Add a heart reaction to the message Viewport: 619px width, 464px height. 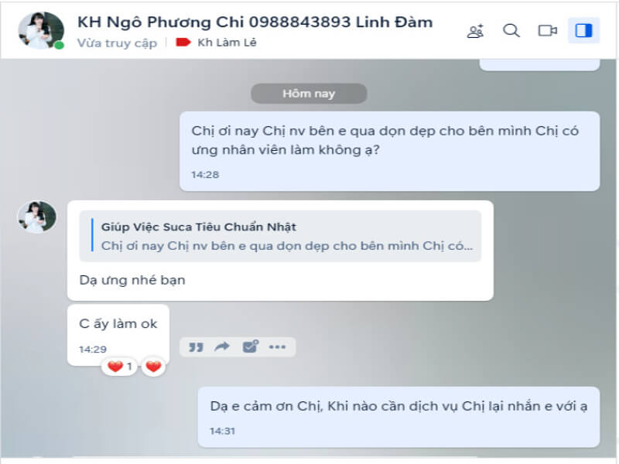(153, 367)
